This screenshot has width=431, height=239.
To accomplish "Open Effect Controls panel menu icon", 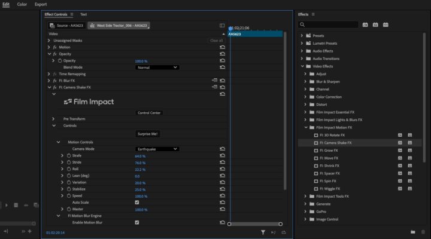I will tap(72, 14).
